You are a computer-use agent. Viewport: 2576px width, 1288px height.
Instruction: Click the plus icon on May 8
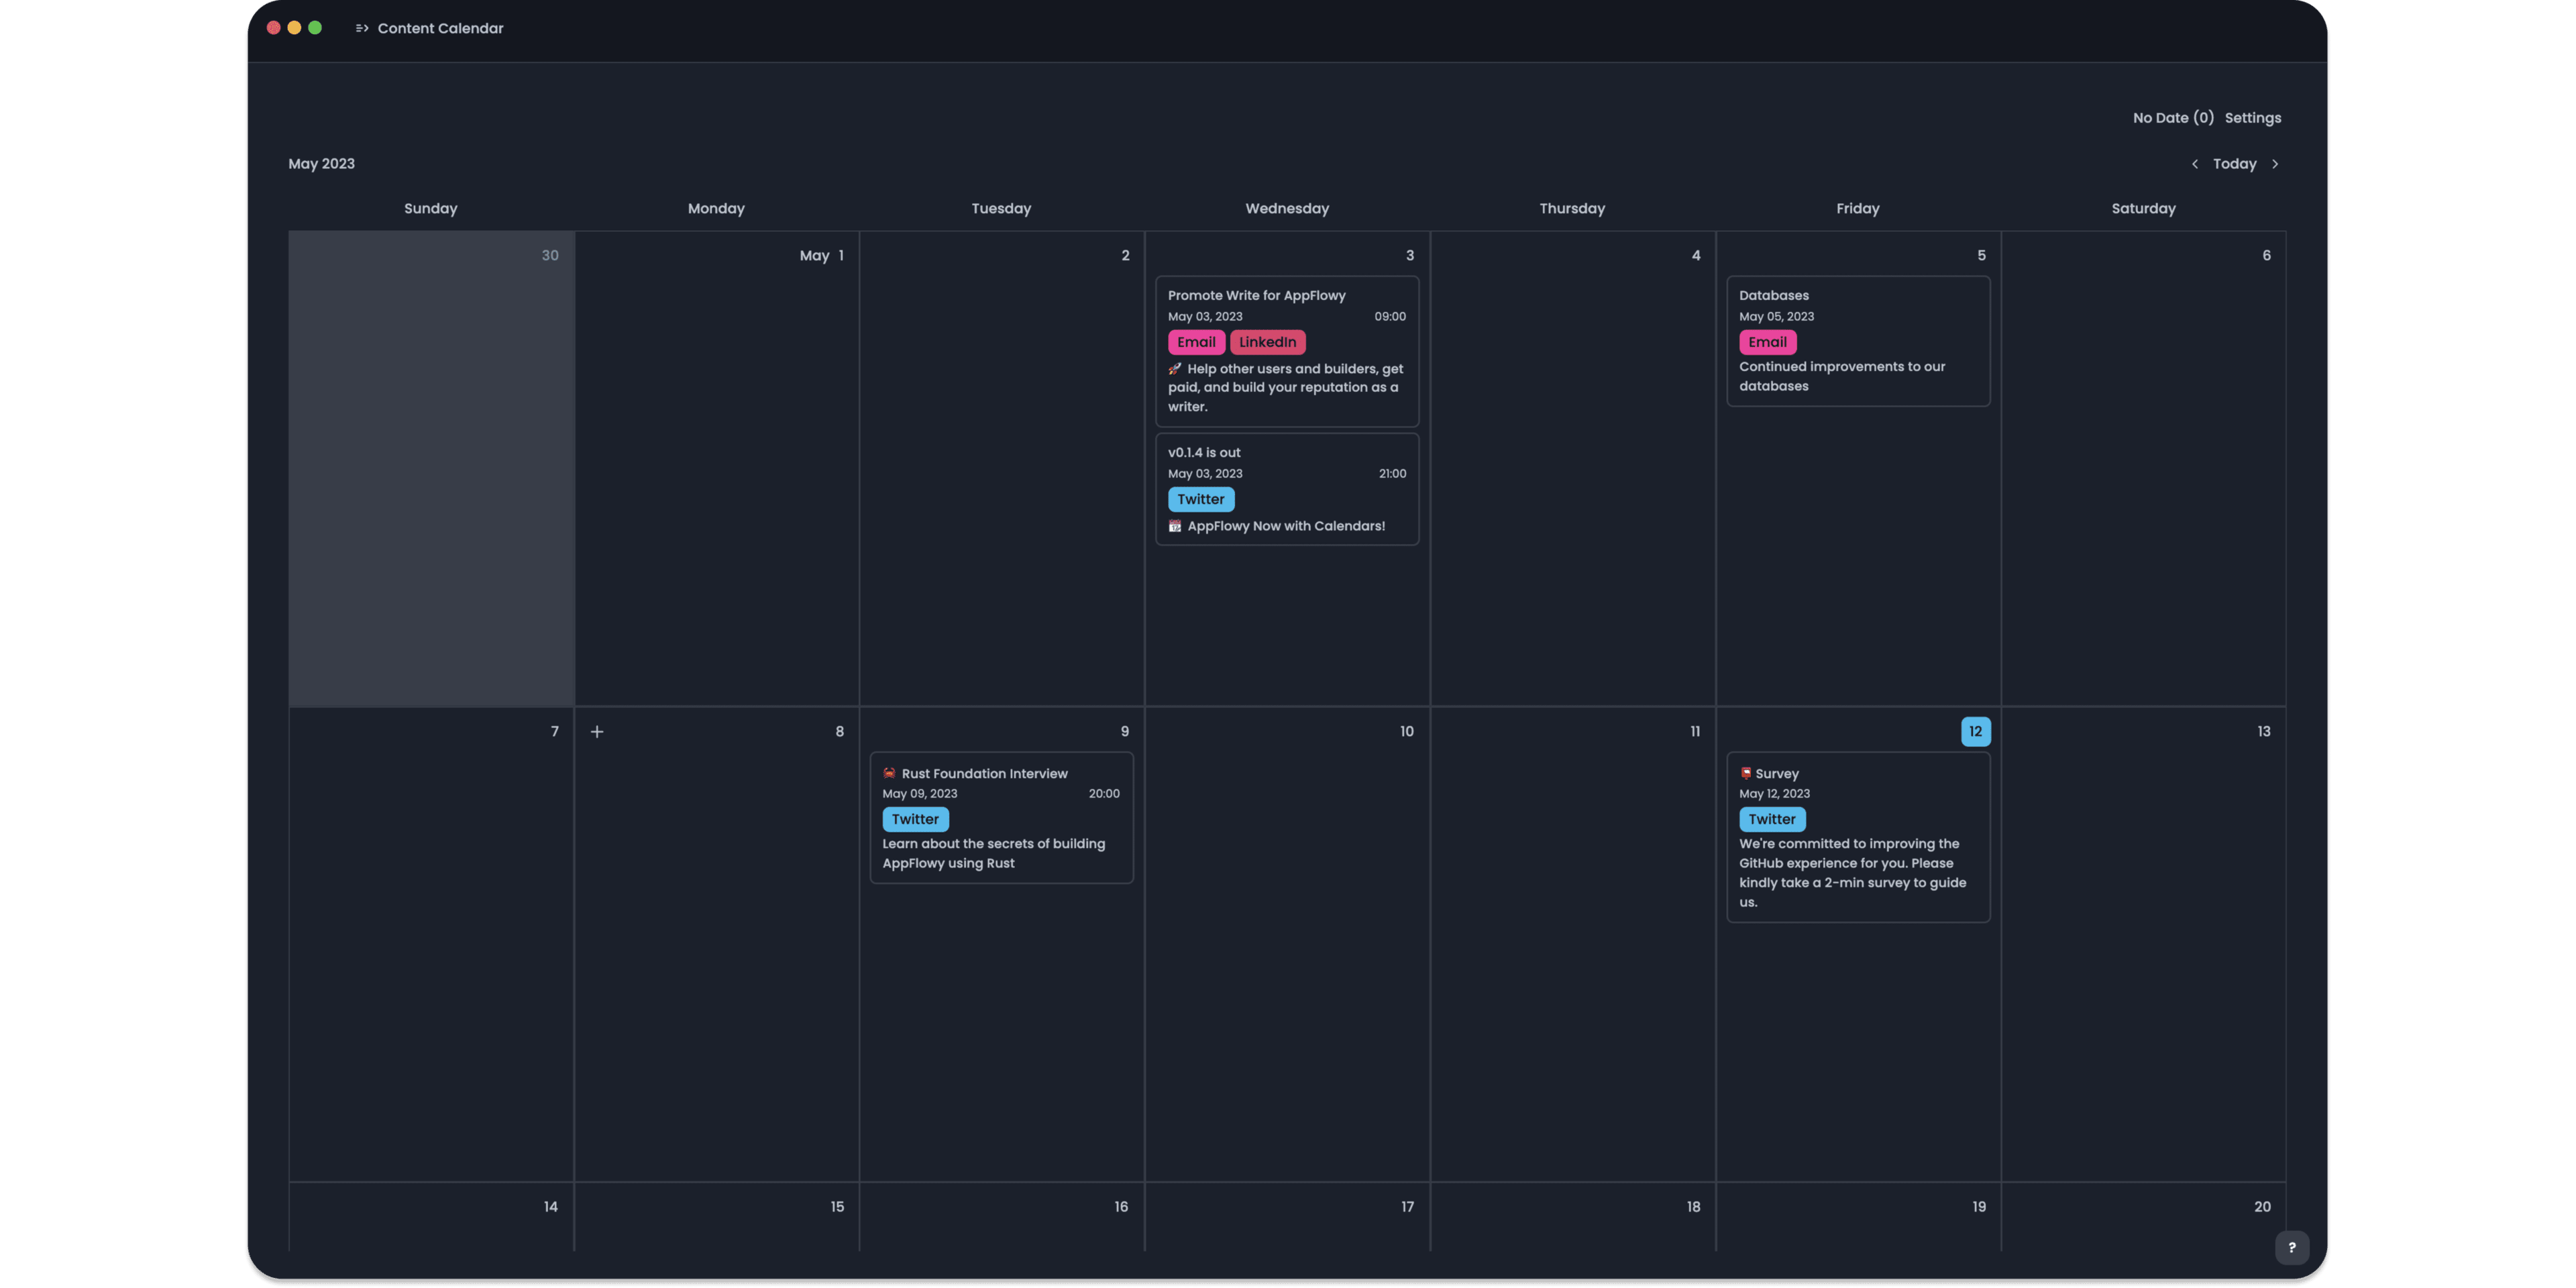(x=597, y=732)
